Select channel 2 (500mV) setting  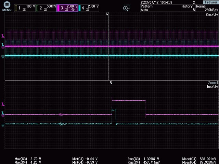pyautogui.click(x=46, y=8)
